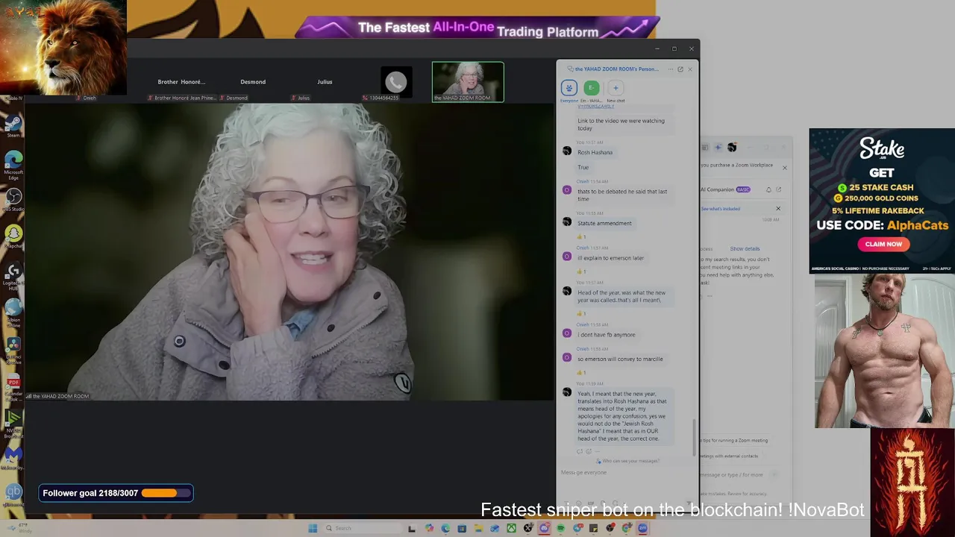Open Microsoft Store from taskbar
The image size is (955, 537).
click(462, 528)
